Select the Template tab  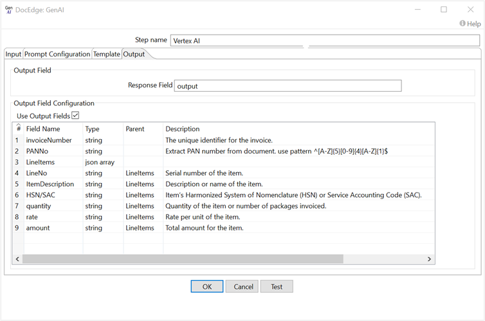(107, 55)
